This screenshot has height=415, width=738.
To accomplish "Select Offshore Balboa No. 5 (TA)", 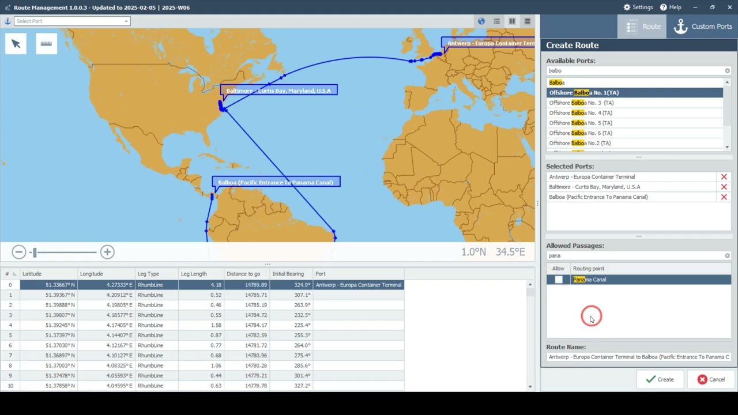I will point(635,123).
